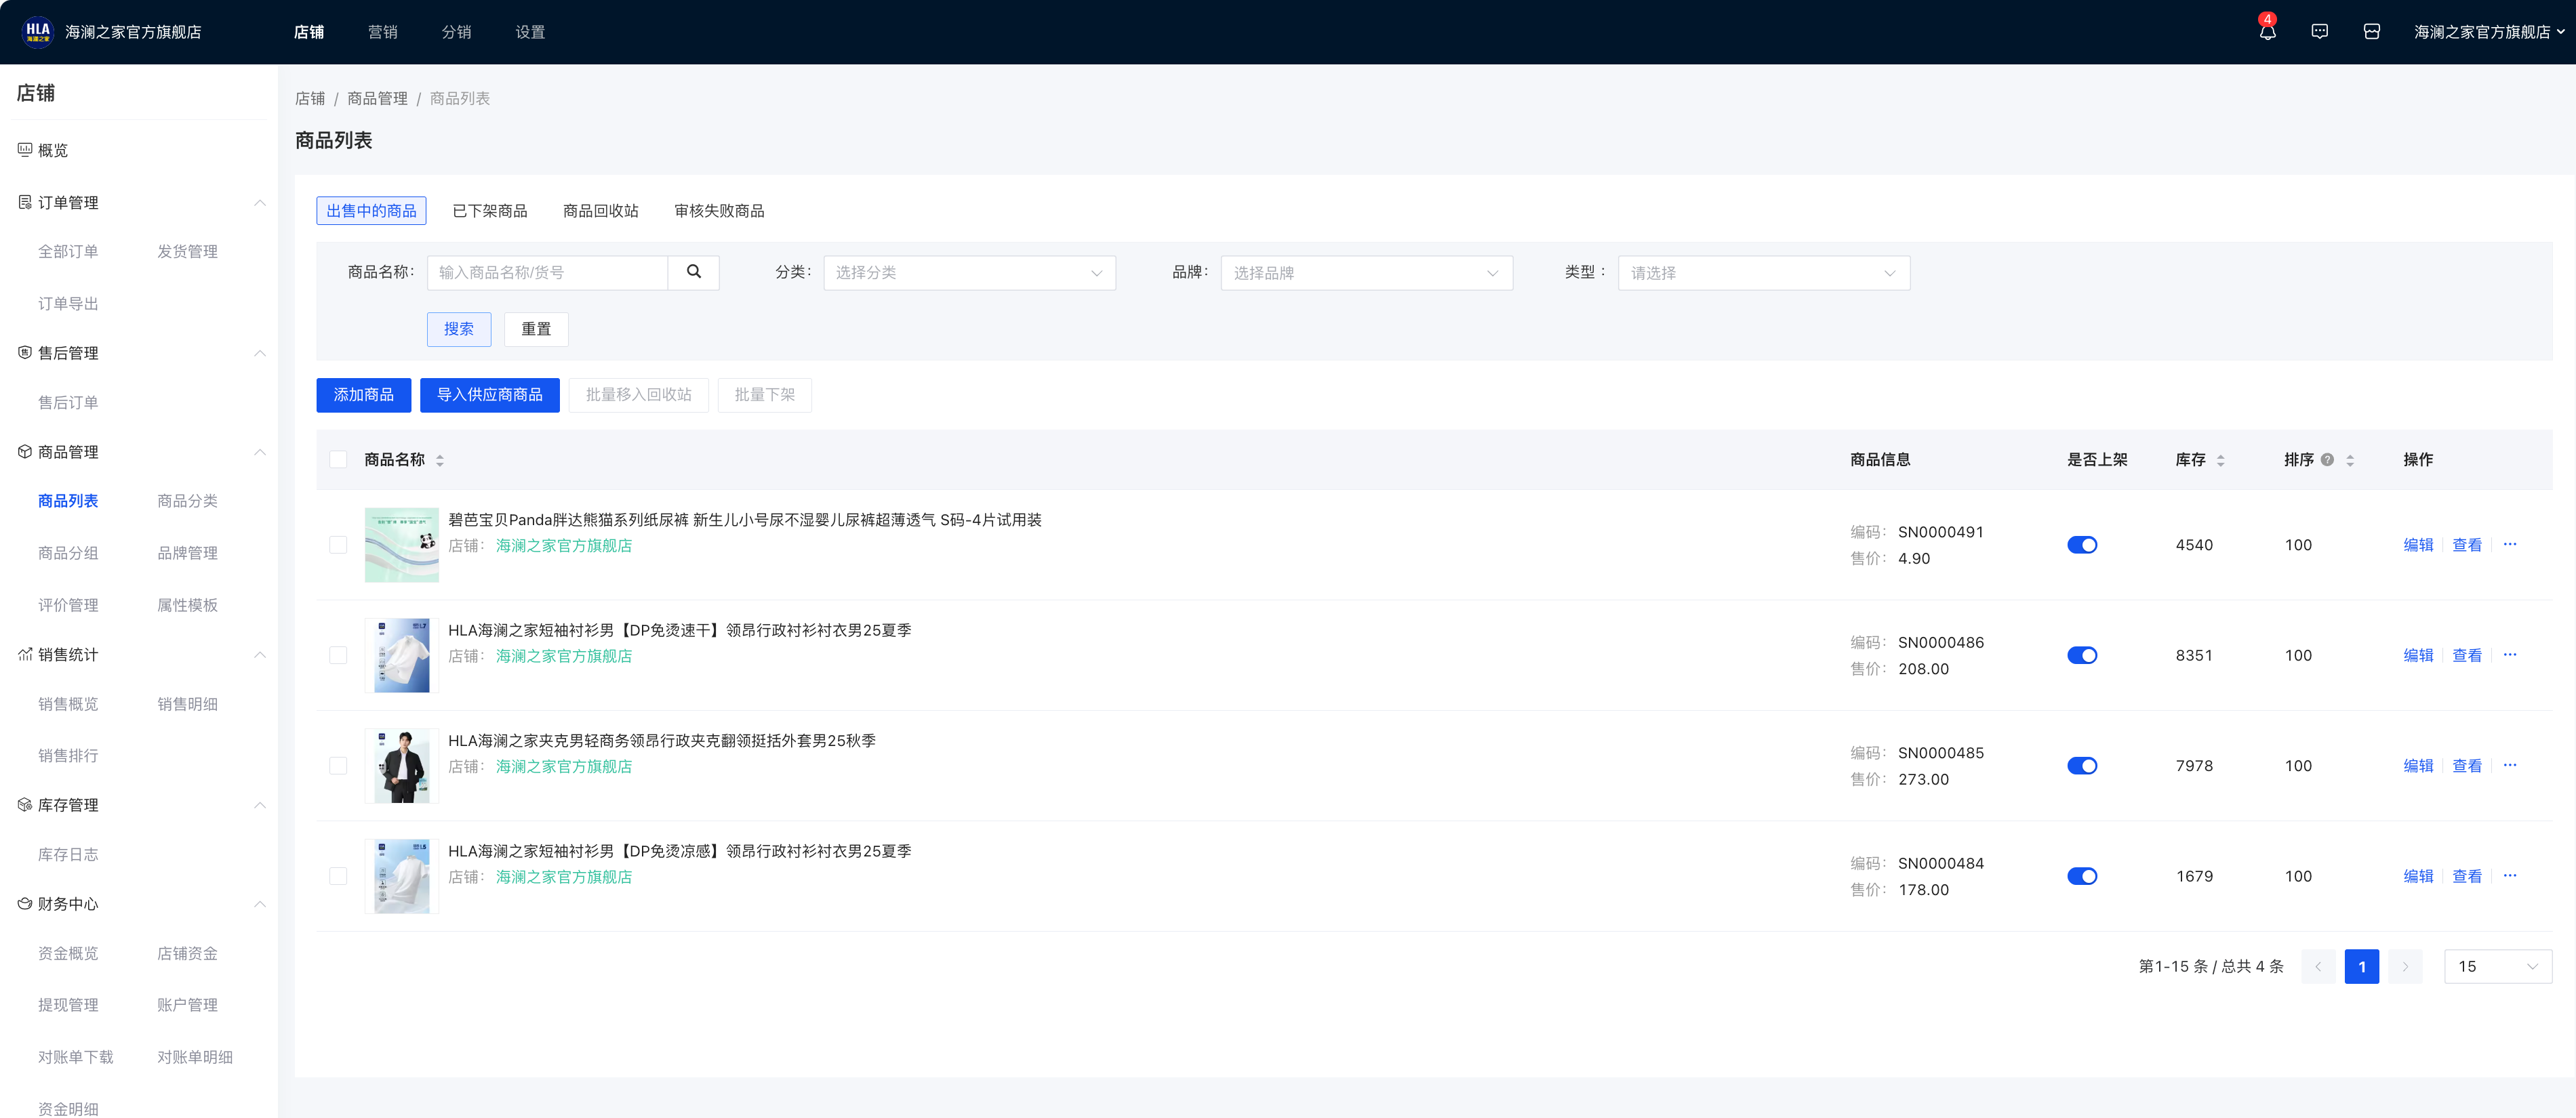Image resolution: width=2576 pixels, height=1118 pixels.
Task: Toggle on-shelf switch for SN0000485
Action: point(2082,765)
